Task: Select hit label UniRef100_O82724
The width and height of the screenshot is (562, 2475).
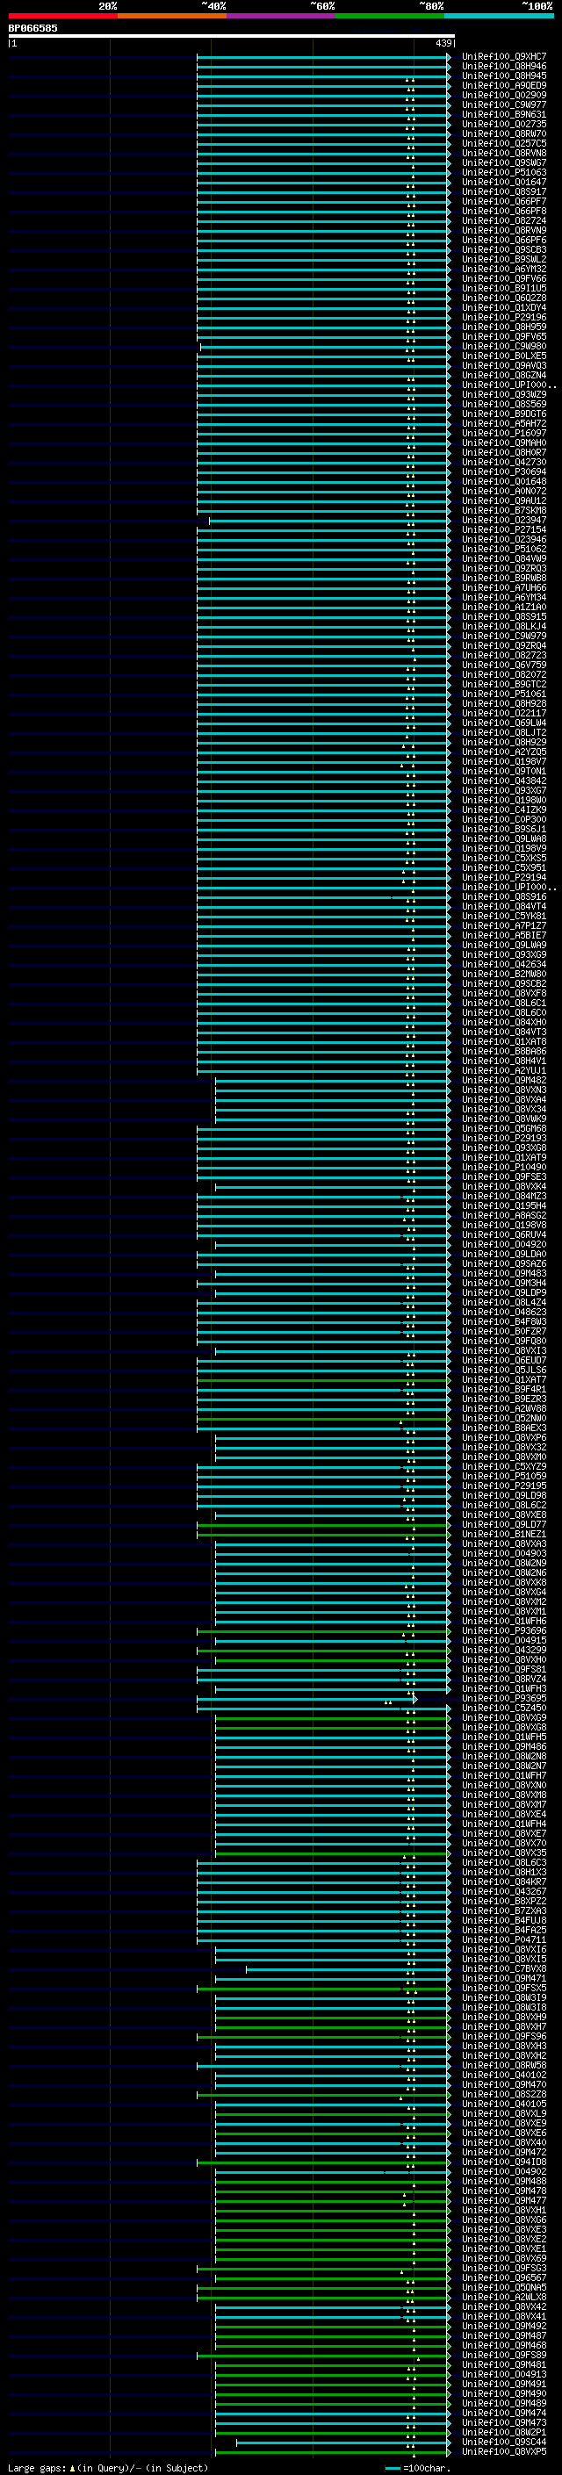Action: 504,220
